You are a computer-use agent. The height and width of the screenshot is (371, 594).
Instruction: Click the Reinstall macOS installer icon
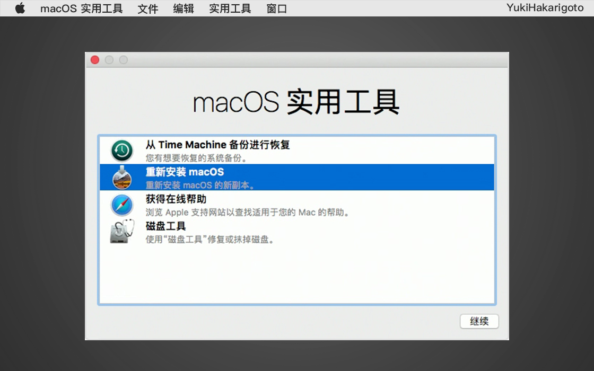coord(122,178)
